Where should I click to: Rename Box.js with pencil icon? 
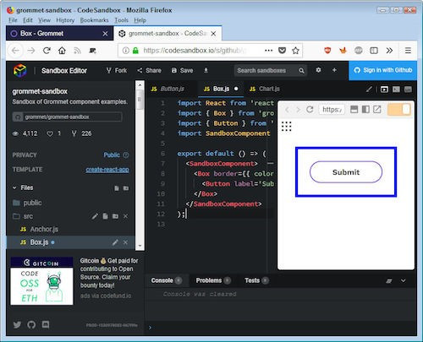[115, 242]
